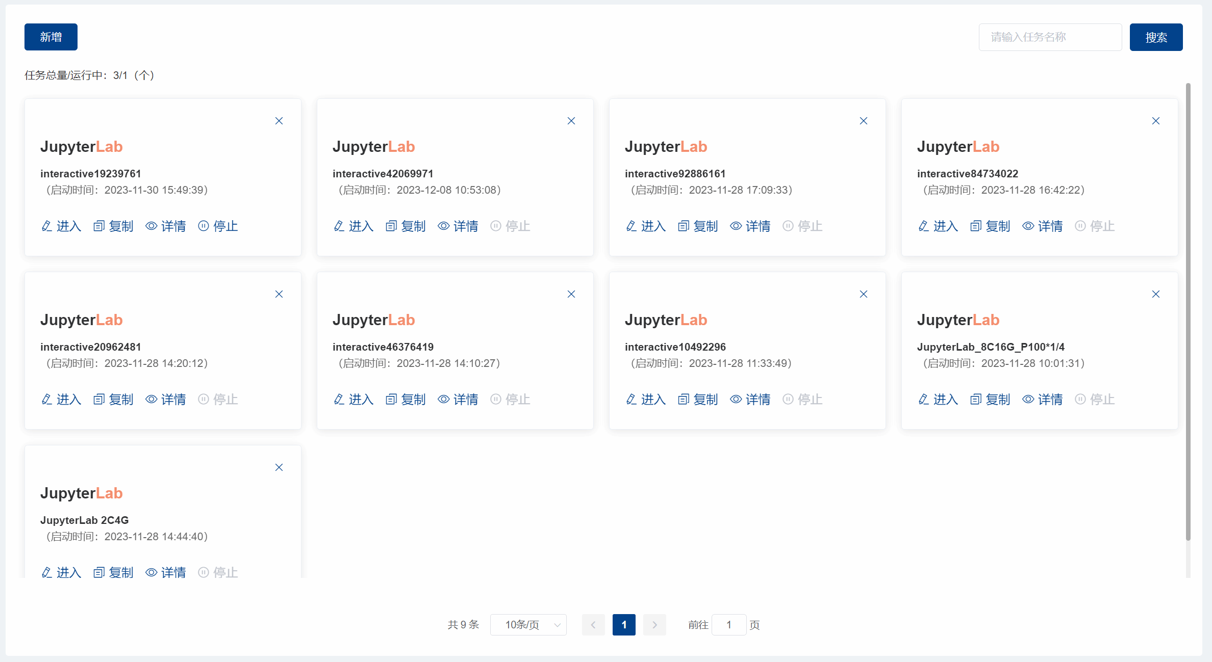Click the go-to-page number input
1212x662 pixels.
(x=728, y=624)
